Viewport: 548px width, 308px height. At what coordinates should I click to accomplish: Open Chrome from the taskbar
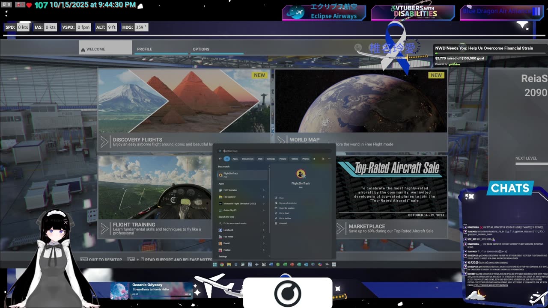pyautogui.click(x=222, y=264)
